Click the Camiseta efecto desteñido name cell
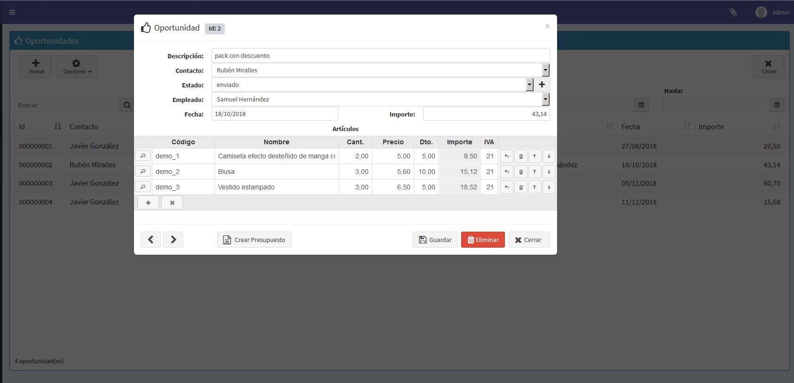 pyautogui.click(x=276, y=156)
